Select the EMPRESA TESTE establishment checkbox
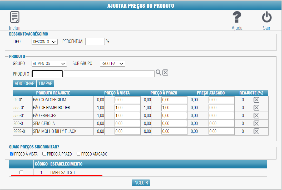Screen dimensions: 282x190 click(x=21, y=172)
